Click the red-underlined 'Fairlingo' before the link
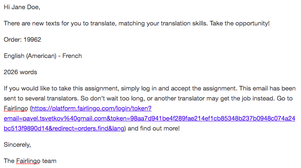The height and width of the screenshot is (168, 301). coord(16,108)
